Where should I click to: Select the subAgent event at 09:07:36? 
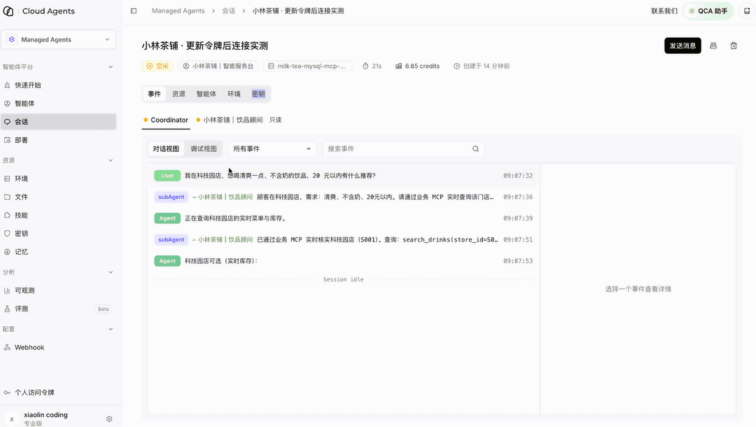pyautogui.click(x=343, y=197)
